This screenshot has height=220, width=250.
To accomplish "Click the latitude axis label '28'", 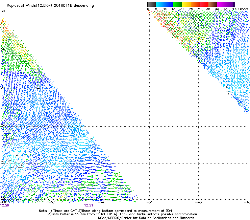I will tap(3, 50).
